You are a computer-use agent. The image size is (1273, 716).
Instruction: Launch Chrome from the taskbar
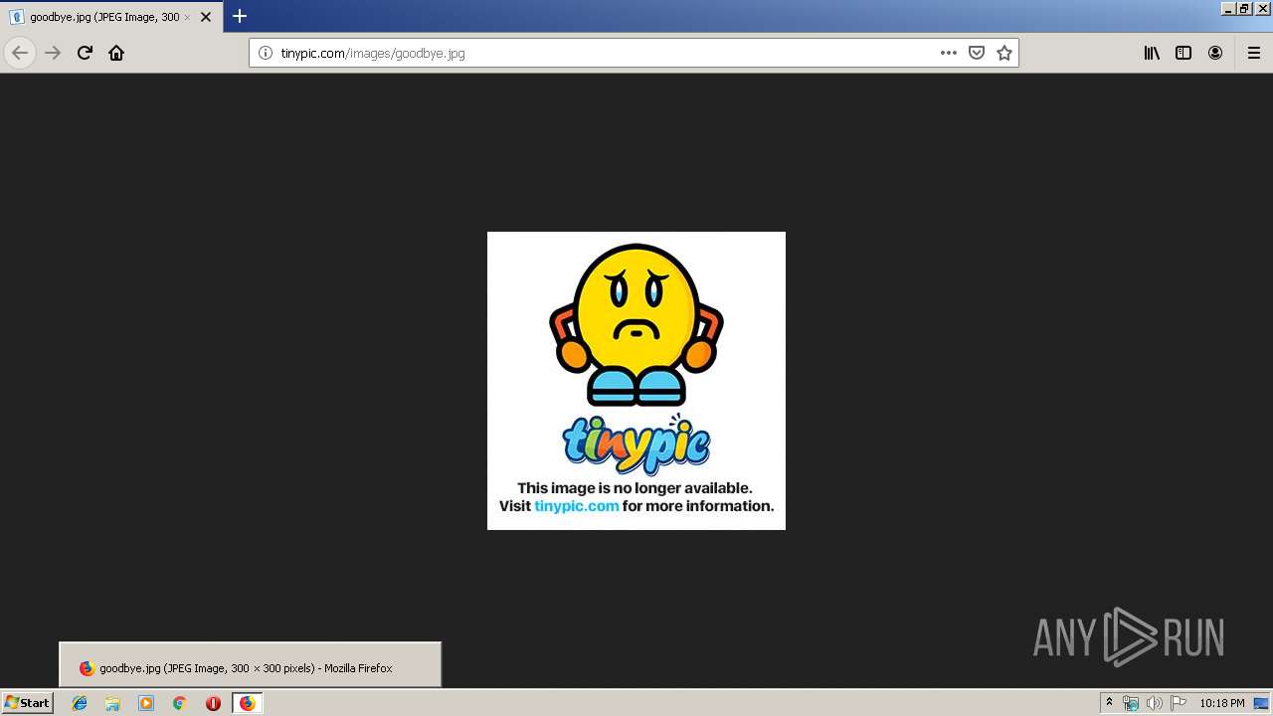[179, 703]
